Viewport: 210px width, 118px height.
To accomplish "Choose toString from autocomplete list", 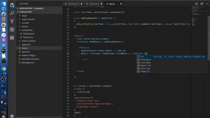I will pyautogui.click(x=171, y=69).
